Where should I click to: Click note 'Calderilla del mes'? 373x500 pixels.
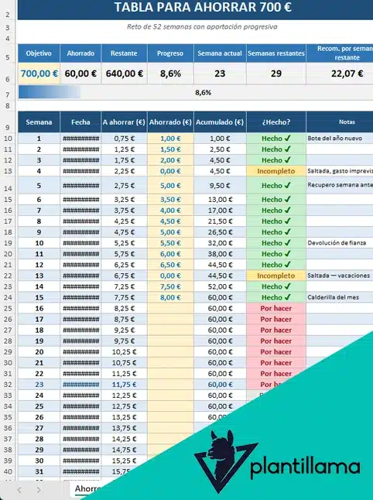[334, 297]
